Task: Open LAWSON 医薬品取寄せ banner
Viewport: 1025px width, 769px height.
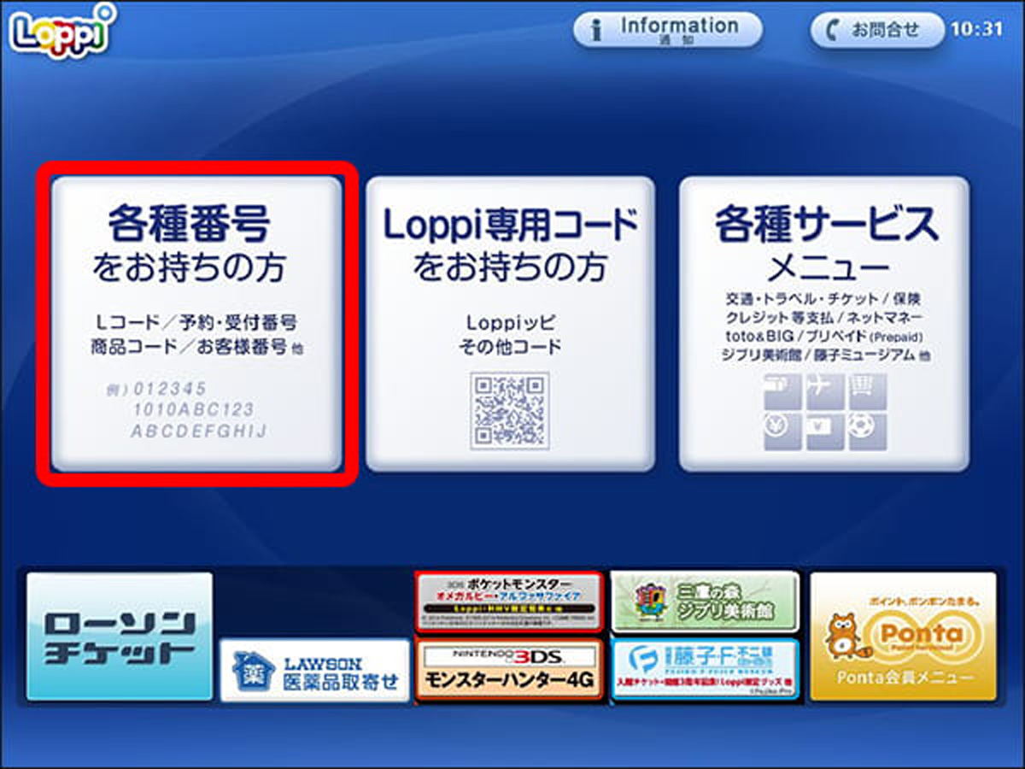Action: click(315, 671)
